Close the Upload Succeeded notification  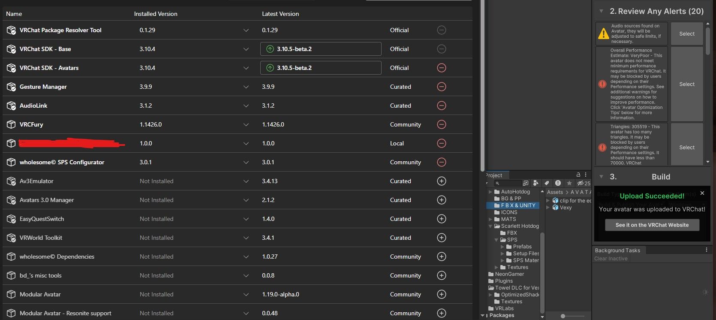[702, 193]
